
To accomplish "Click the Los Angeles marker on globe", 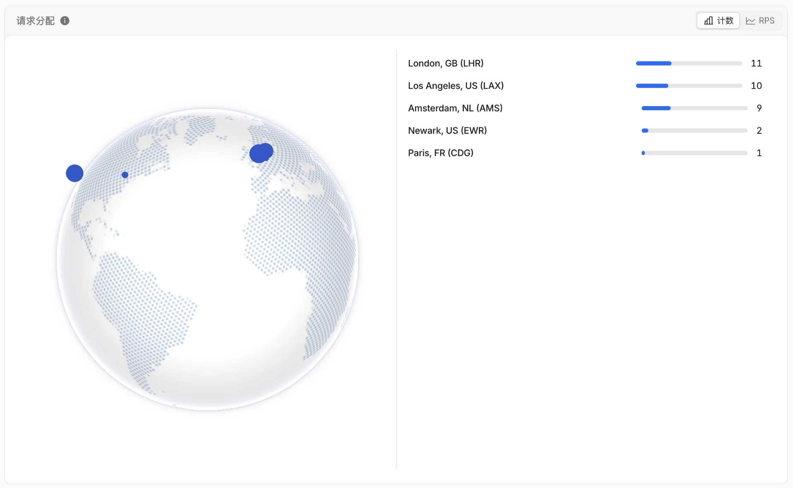I will point(75,173).
